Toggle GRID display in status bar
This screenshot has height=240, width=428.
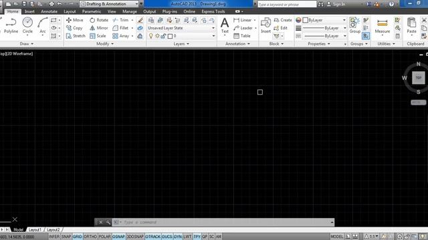(78, 237)
